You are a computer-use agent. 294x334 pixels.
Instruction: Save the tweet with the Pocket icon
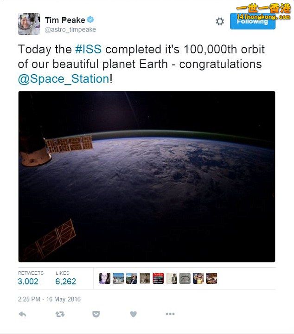[x=96, y=314]
